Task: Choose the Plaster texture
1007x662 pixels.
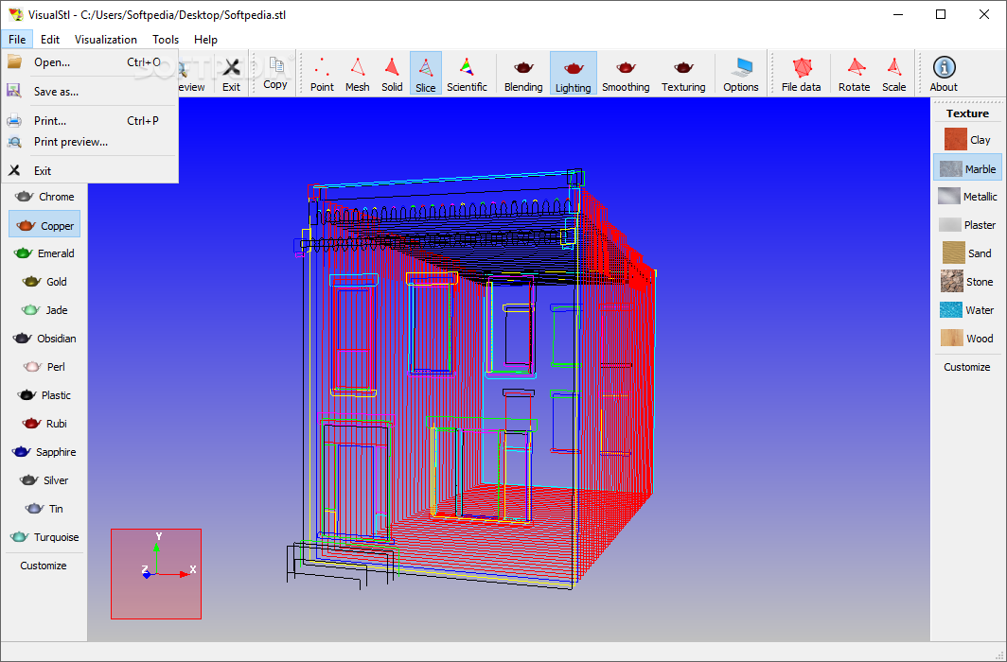Action: pos(967,225)
